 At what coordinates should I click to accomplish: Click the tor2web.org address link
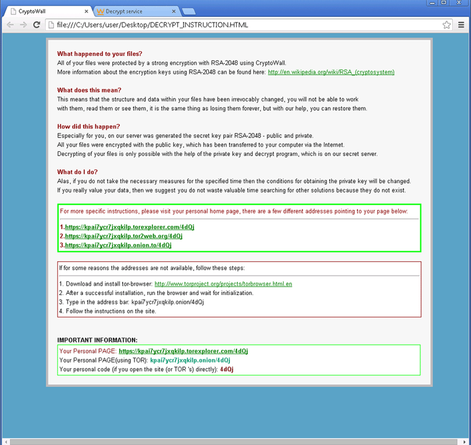(x=120, y=236)
